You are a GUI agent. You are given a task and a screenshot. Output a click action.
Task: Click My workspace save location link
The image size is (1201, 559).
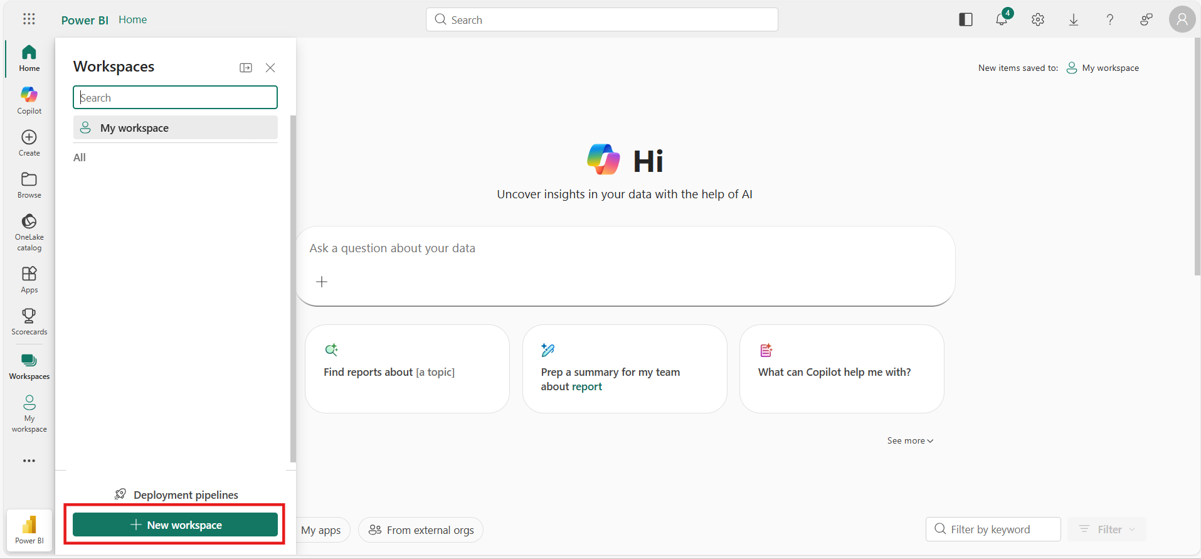1103,68
